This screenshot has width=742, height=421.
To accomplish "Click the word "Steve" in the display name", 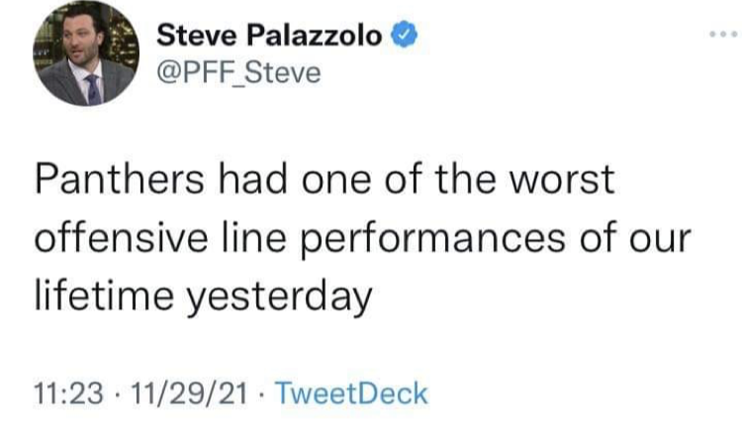I will (x=194, y=39).
